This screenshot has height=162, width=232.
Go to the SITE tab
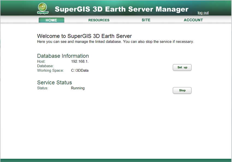146,20
